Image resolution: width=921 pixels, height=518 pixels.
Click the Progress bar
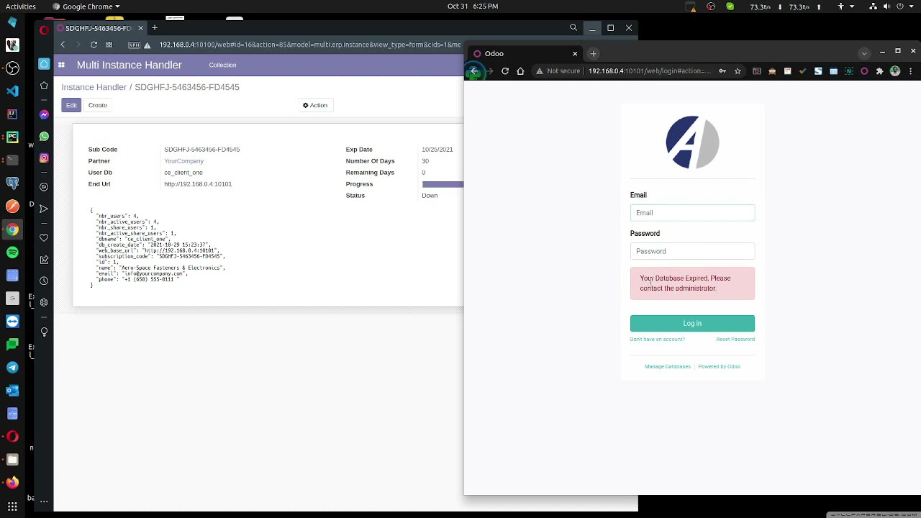(443, 184)
